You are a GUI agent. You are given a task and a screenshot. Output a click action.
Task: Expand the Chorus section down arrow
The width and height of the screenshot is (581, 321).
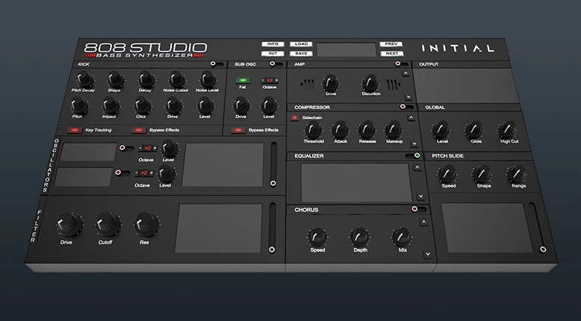pos(428,255)
